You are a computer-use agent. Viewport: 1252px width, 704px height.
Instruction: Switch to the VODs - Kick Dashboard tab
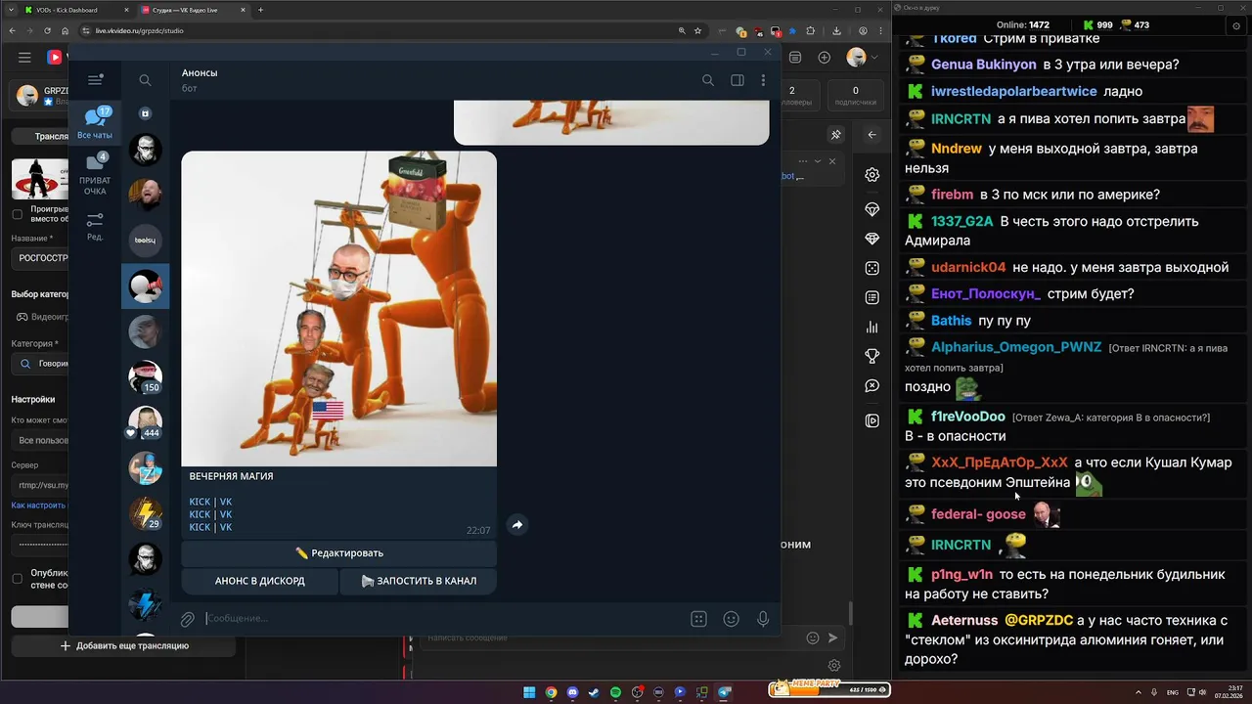click(x=73, y=10)
